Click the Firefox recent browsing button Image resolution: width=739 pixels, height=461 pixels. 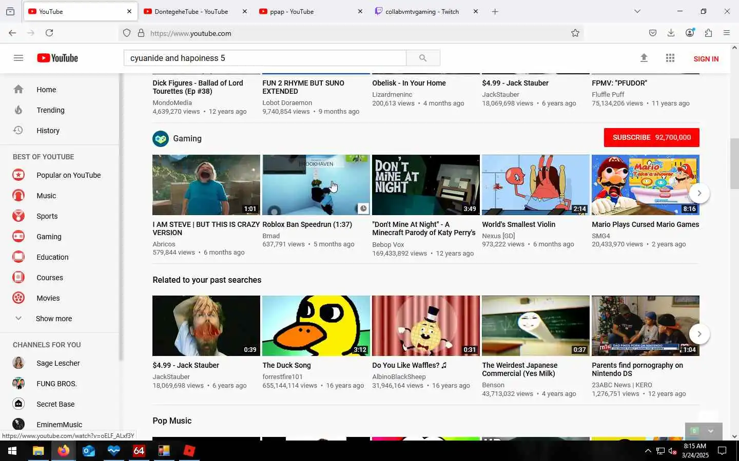click(10, 11)
